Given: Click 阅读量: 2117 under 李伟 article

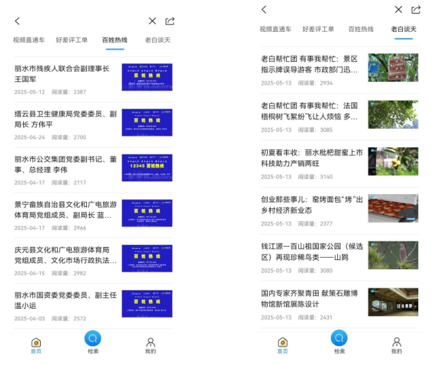Looking at the screenshot, I should tap(69, 182).
